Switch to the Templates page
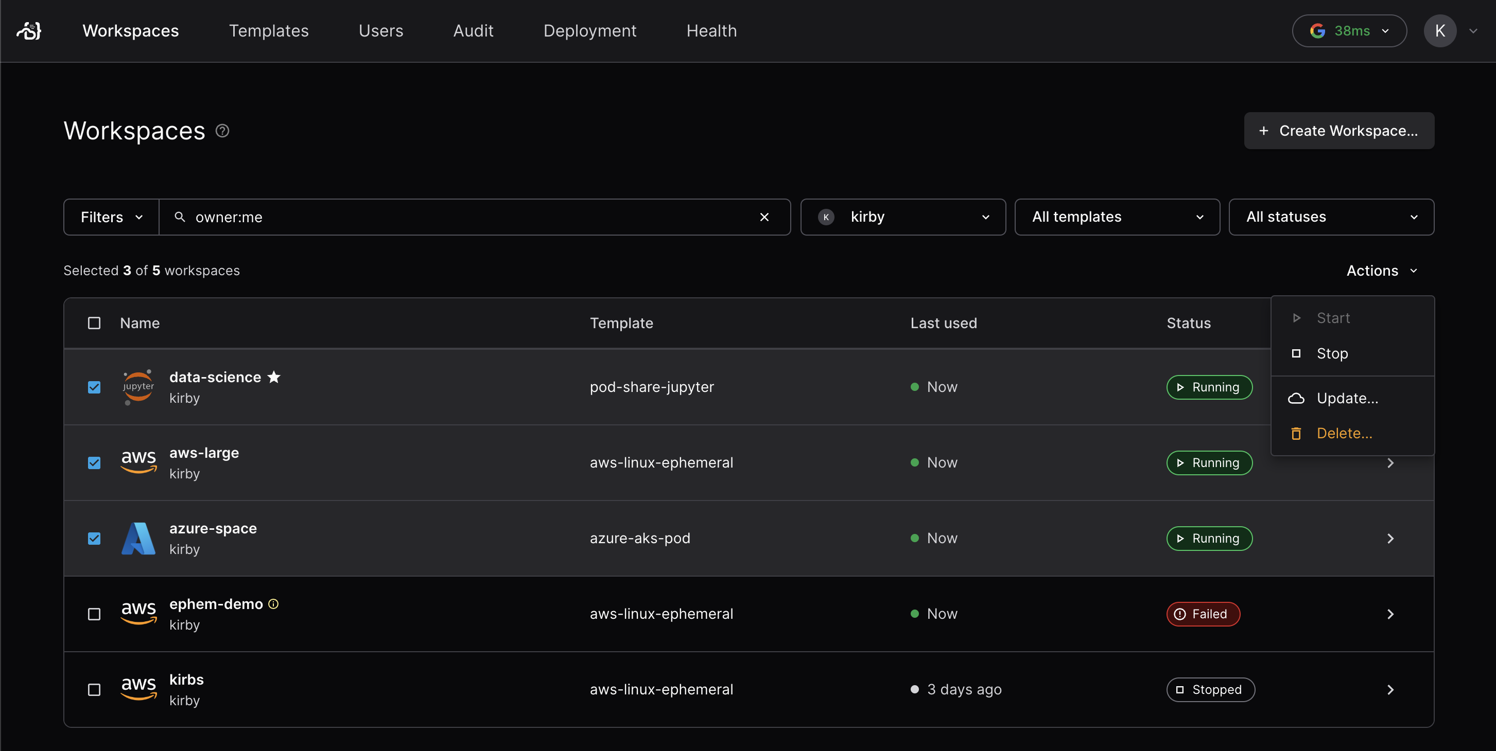Viewport: 1496px width, 751px height. [x=269, y=31]
